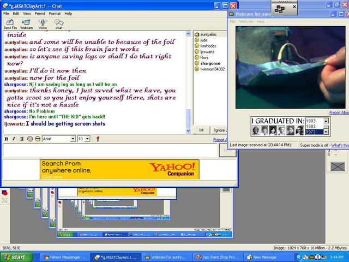
Task: Click the Send File toolbar icon
Action: (10, 24)
